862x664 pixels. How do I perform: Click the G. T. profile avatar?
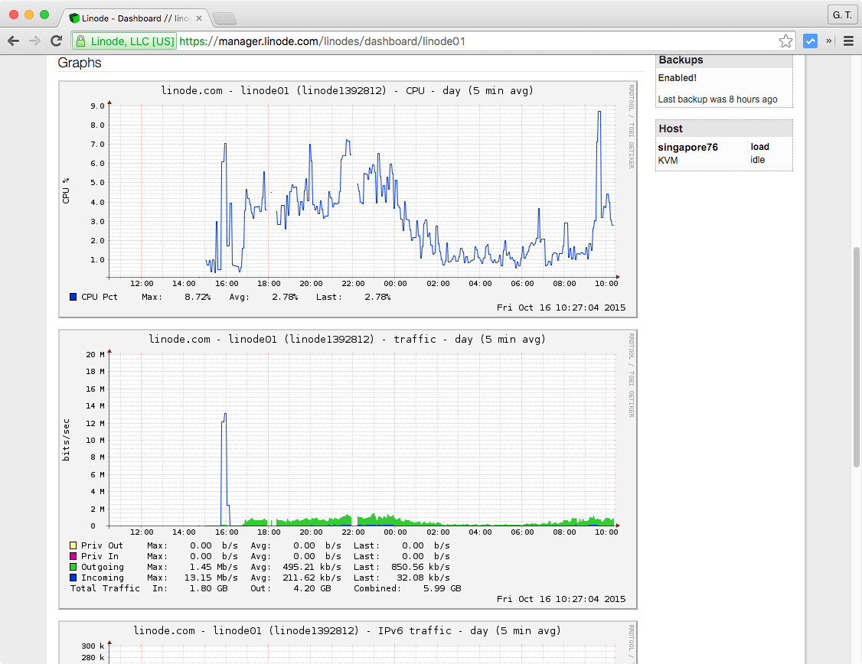(842, 15)
